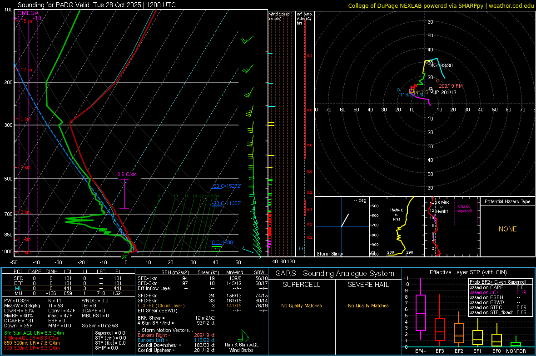Select the SR Wind v. Height inset label
Screen dimensions: 536x356
coord(442,207)
